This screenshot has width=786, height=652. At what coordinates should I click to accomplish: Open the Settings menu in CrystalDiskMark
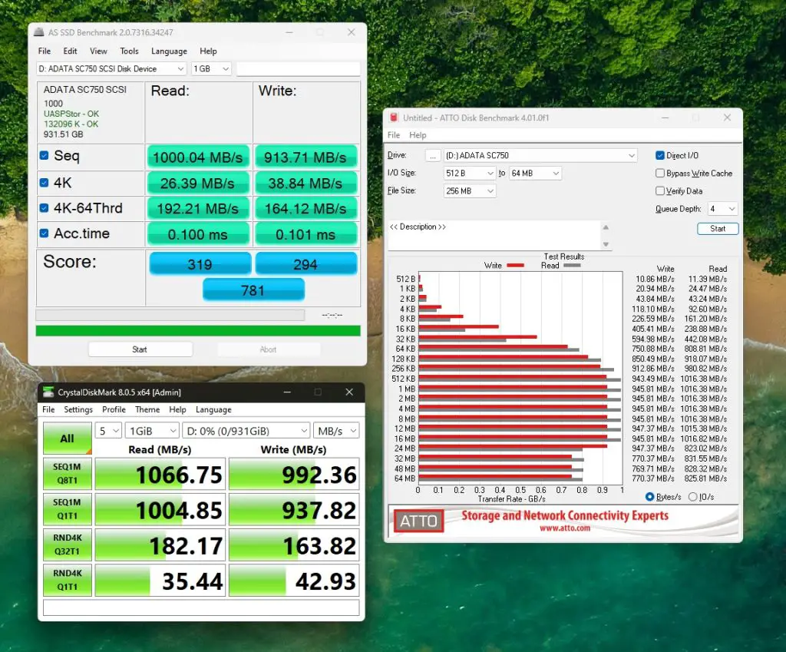click(78, 409)
